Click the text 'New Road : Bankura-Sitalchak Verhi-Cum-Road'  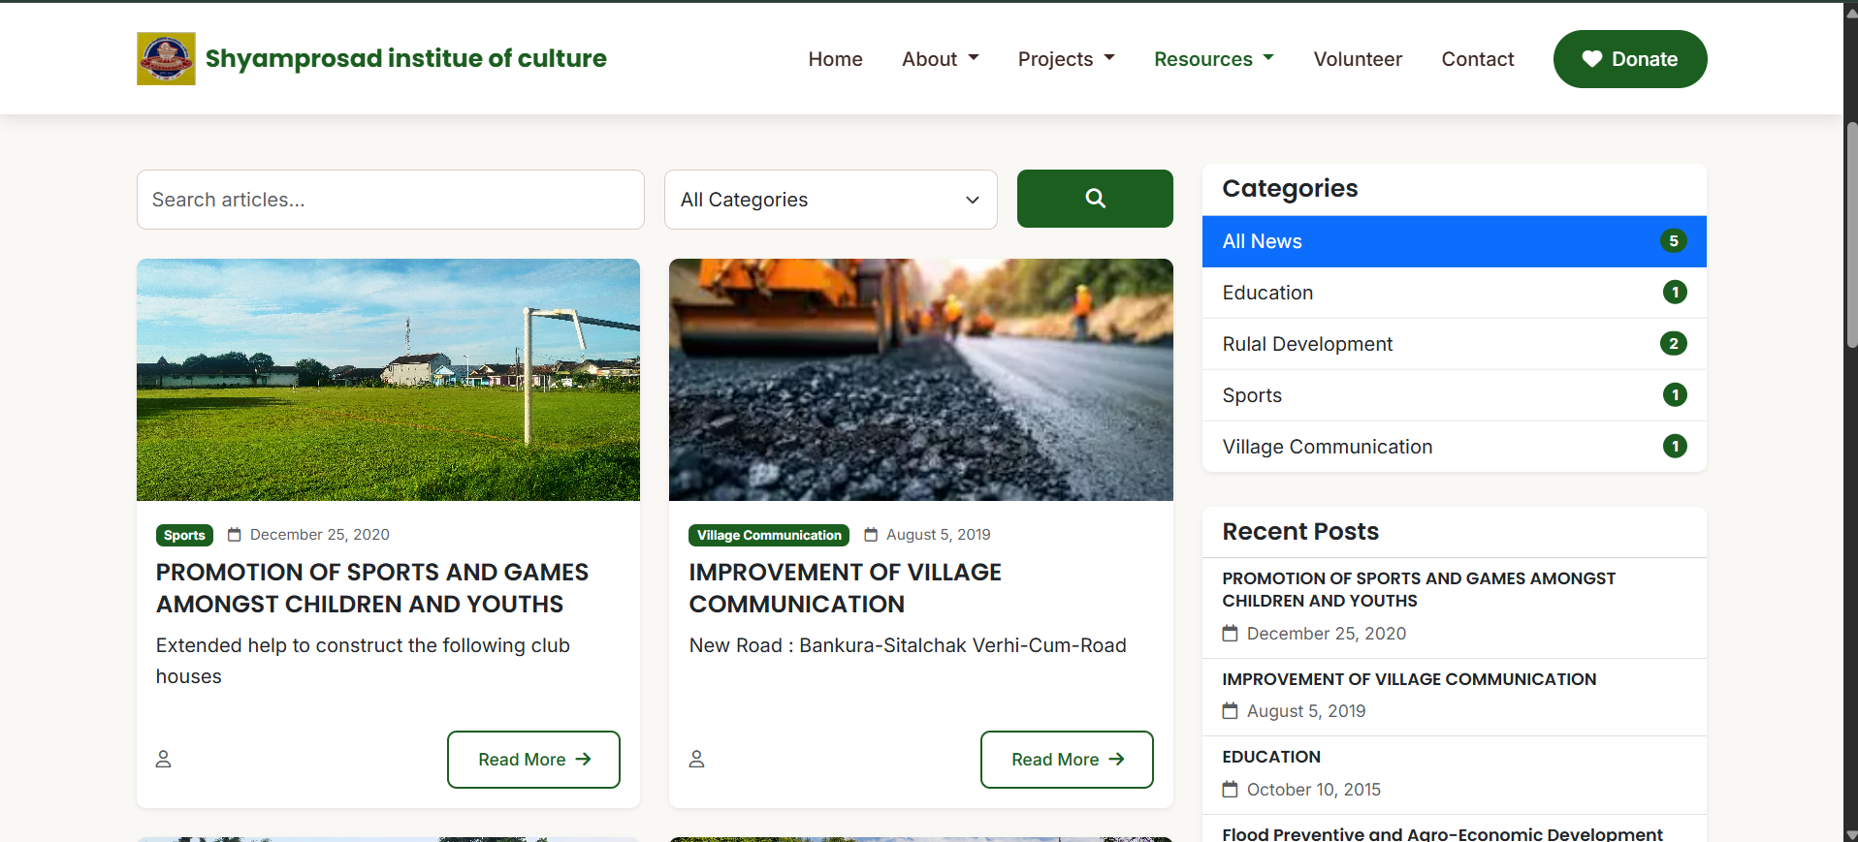pyautogui.click(x=908, y=645)
